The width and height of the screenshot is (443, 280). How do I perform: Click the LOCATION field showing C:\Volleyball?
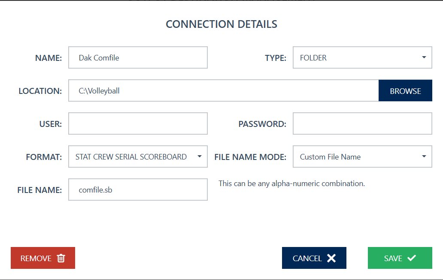click(x=223, y=91)
